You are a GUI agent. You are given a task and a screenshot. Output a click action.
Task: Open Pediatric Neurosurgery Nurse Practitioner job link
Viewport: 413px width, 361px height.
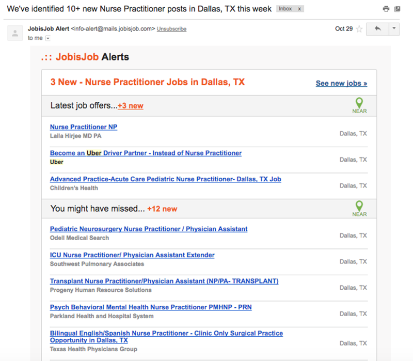click(x=149, y=229)
